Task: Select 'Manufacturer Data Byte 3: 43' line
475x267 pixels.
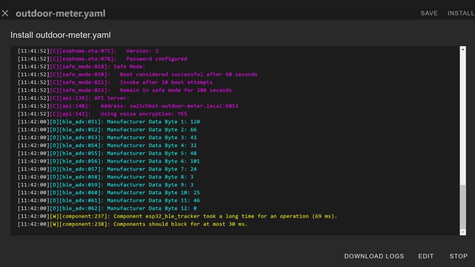Action: click(x=107, y=137)
